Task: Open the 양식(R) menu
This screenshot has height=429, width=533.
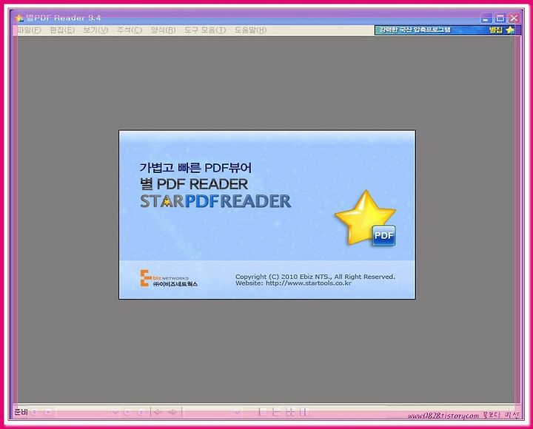Action: pyautogui.click(x=163, y=30)
